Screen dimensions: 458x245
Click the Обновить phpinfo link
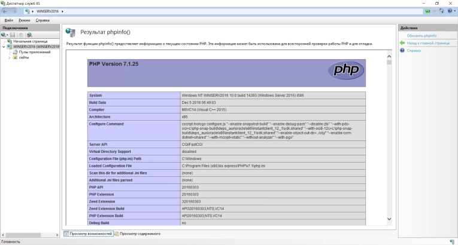pos(421,36)
